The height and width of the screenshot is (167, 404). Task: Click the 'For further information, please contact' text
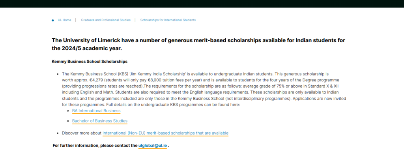95,146
